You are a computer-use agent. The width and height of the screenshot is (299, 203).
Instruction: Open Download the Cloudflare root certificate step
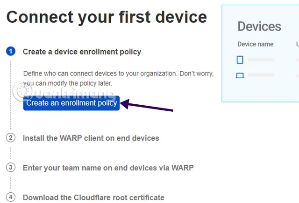pos(93,197)
